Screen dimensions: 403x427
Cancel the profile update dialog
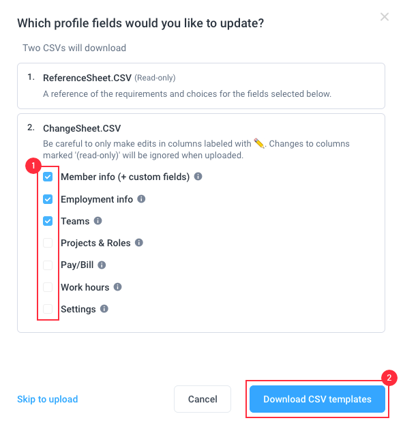pyautogui.click(x=203, y=399)
